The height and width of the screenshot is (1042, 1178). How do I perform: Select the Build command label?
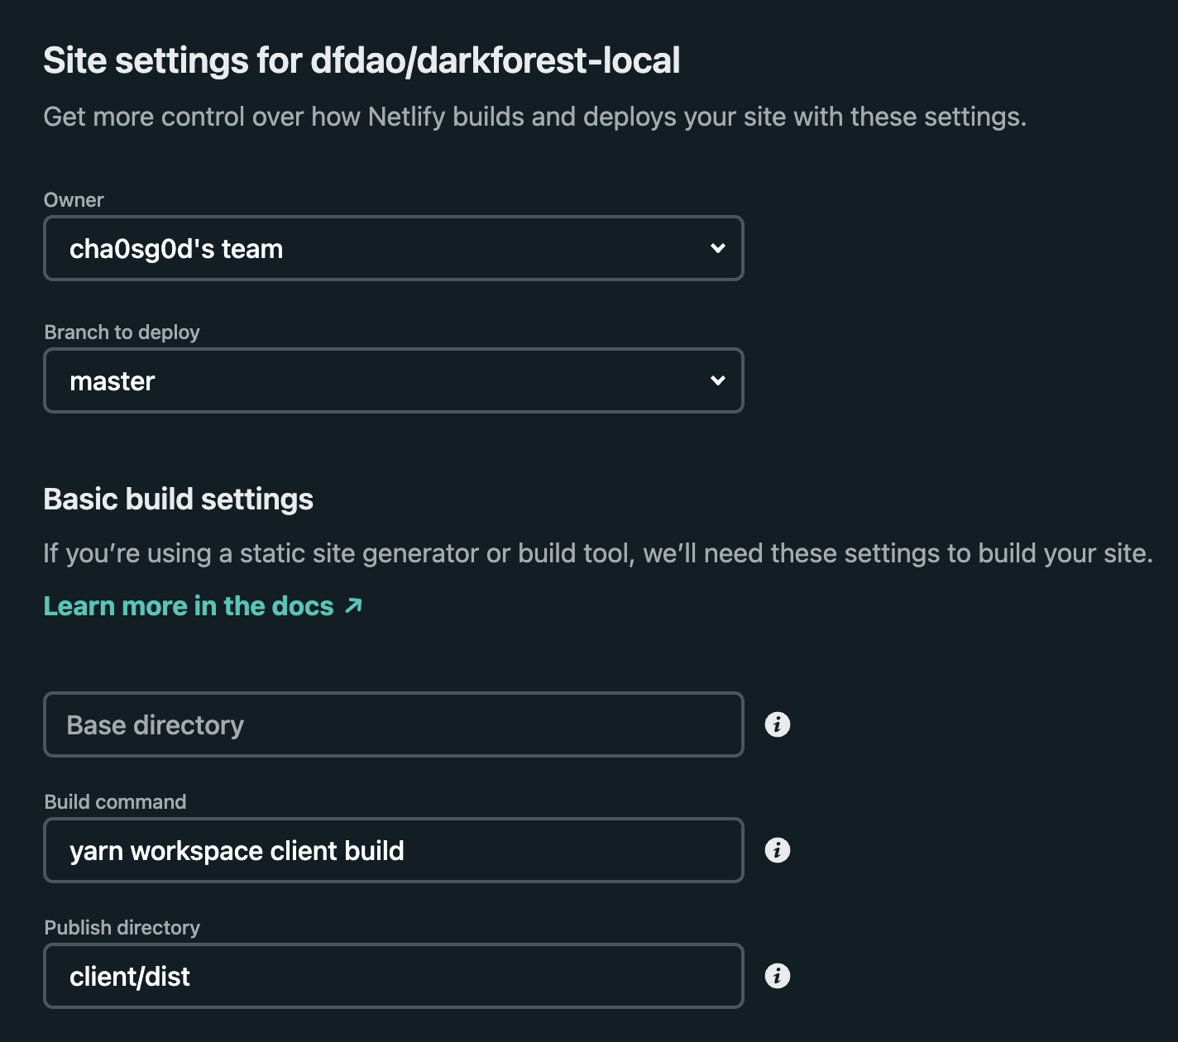tap(115, 802)
